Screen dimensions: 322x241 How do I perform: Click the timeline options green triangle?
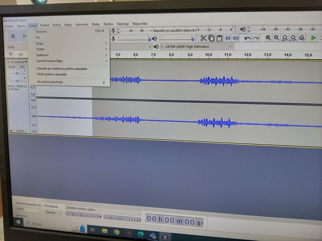tap(10, 54)
